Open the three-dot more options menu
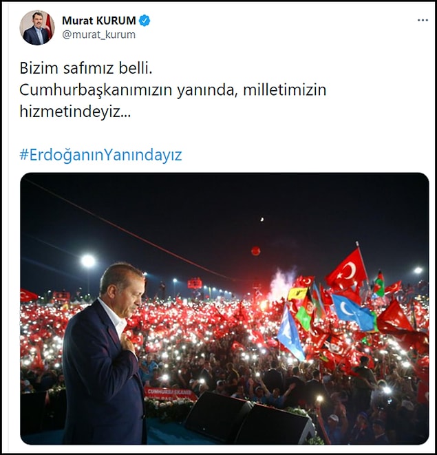 (x=423, y=21)
